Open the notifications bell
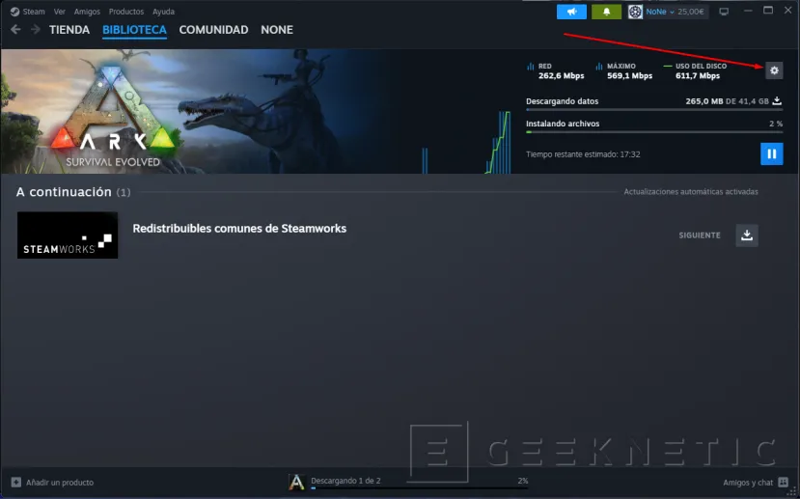Screen dimensions: 800x499 606,12
